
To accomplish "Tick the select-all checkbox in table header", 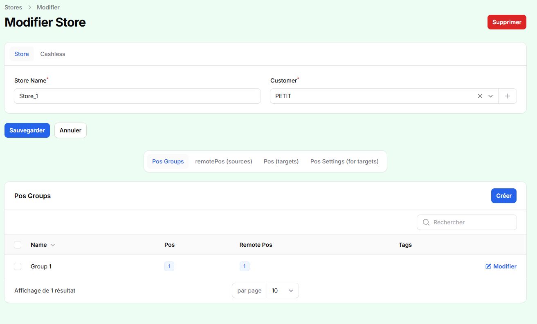I will 18,245.
